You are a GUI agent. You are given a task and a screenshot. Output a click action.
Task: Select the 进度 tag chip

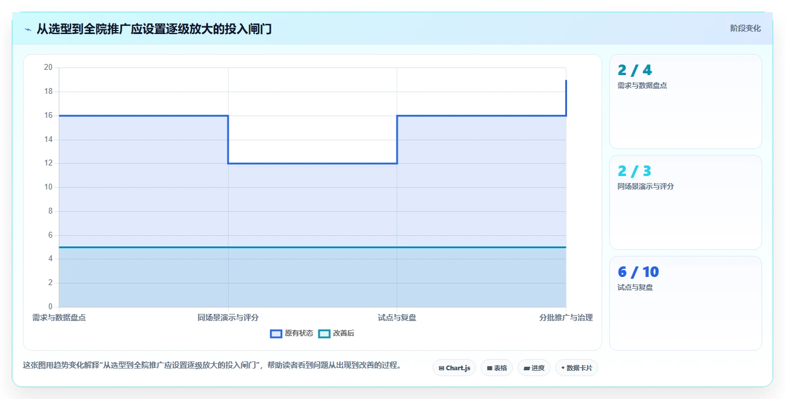click(534, 368)
